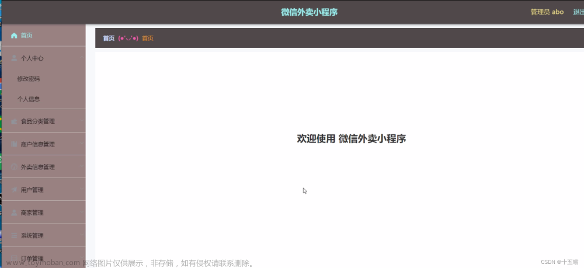
Task: Collapse the 个人中心 submenu using its arrow
Action: (82, 58)
